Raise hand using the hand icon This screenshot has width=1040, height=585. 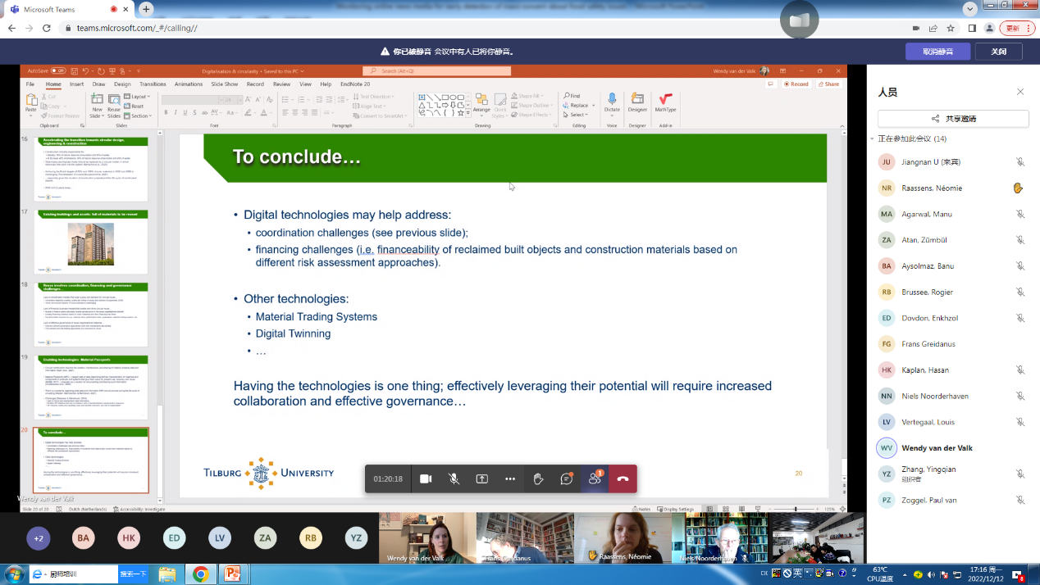538,479
